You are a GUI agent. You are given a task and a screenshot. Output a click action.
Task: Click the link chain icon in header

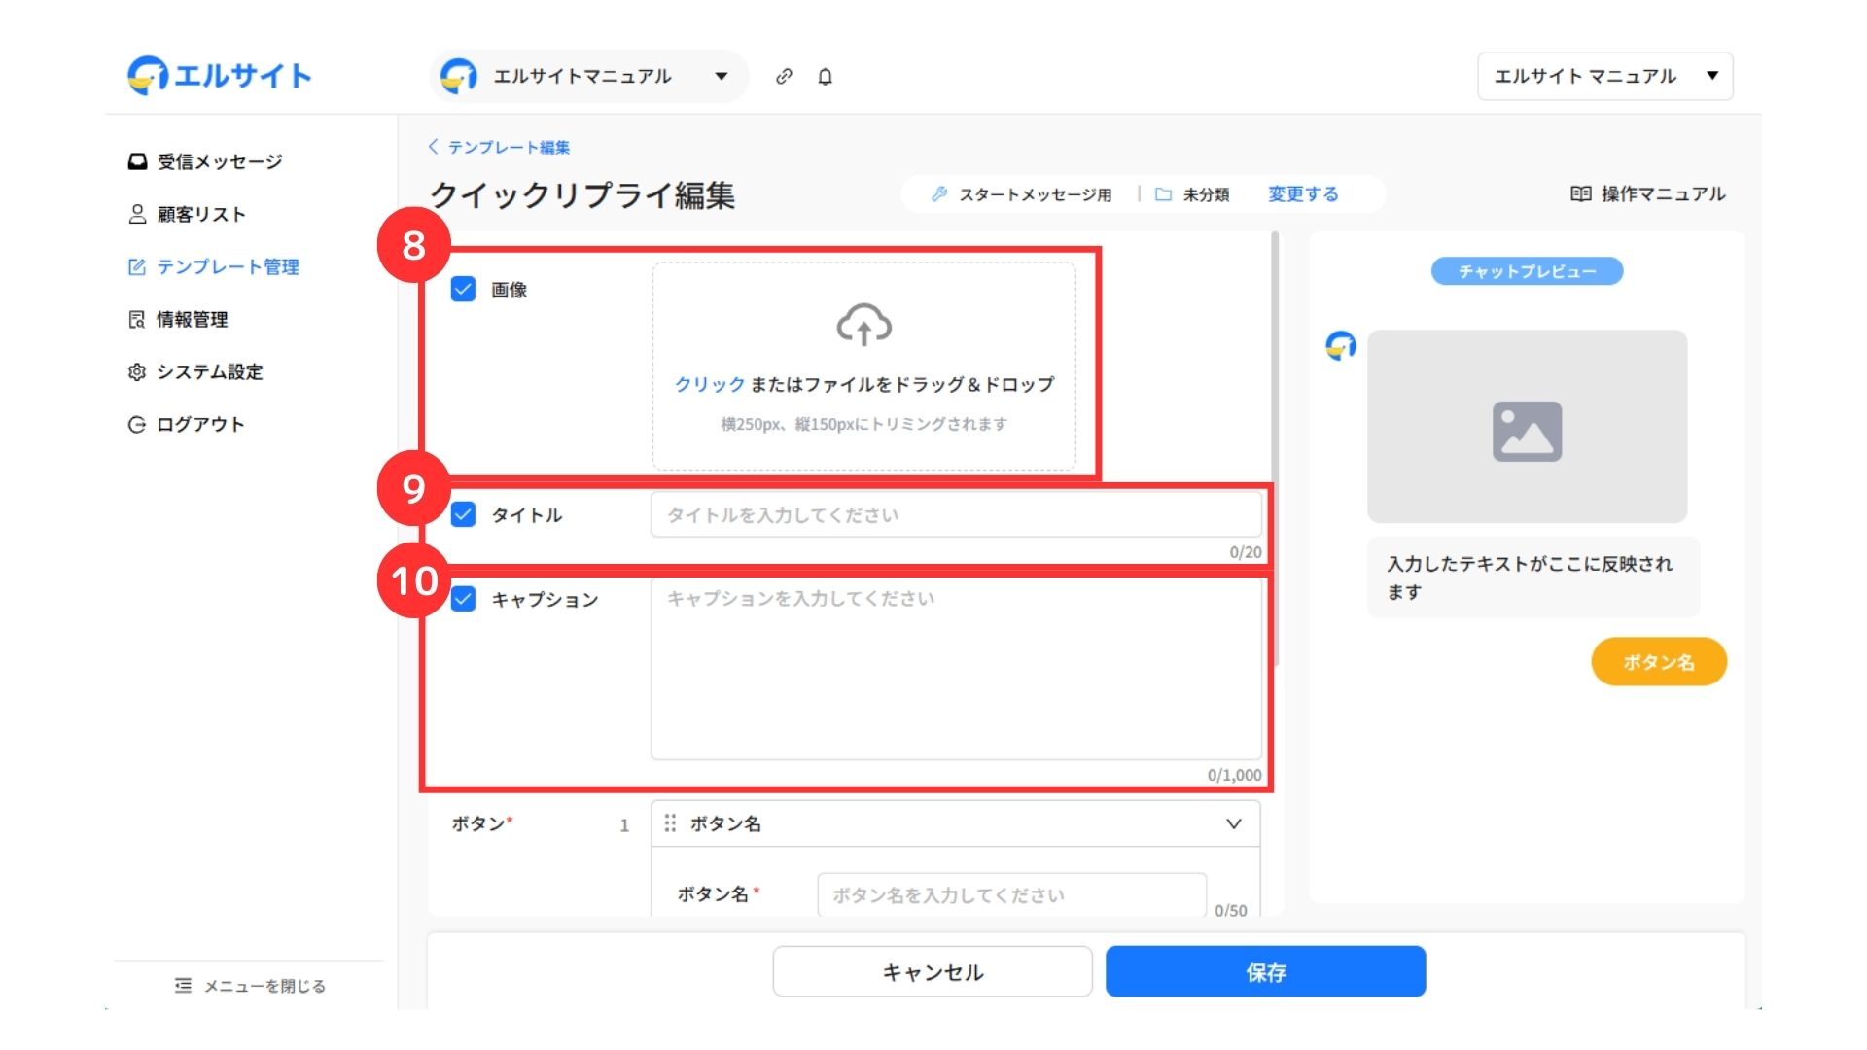(784, 76)
